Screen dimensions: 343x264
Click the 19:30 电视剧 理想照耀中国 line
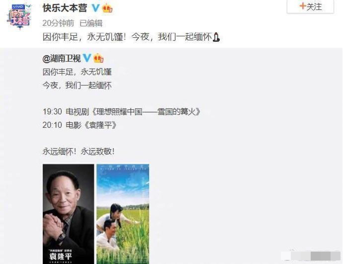pyautogui.click(x=122, y=112)
